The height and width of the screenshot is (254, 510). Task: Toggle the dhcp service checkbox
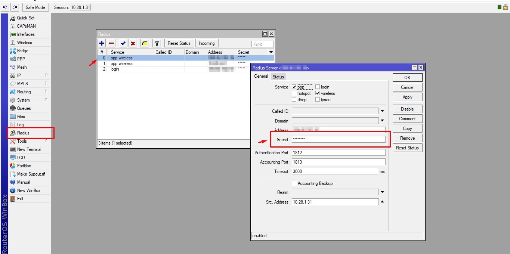tap(294, 100)
